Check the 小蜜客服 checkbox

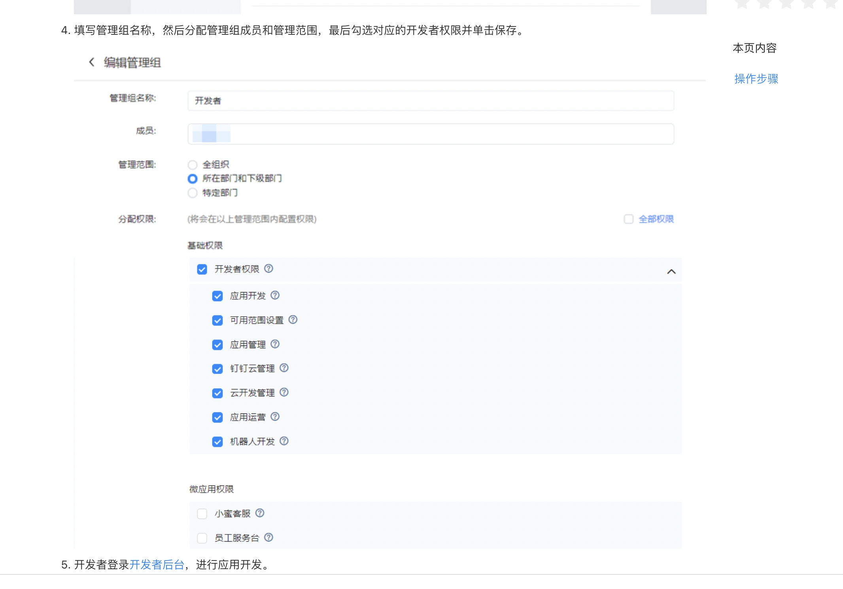(202, 514)
